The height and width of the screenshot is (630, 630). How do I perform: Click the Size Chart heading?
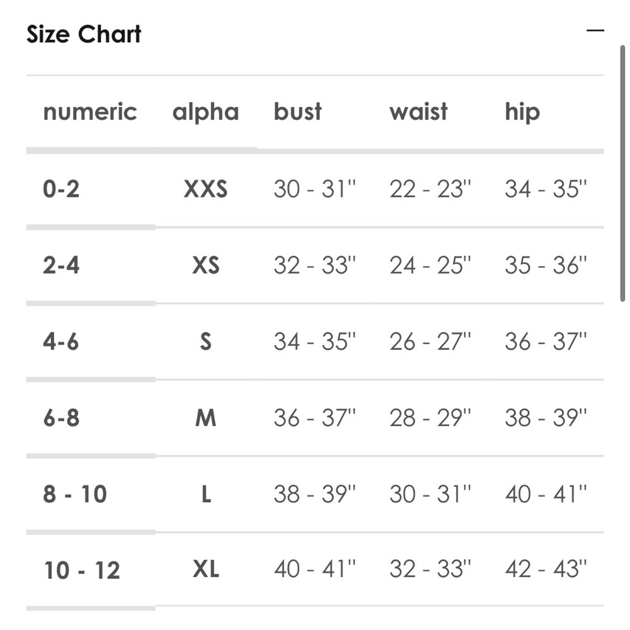[x=84, y=34]
